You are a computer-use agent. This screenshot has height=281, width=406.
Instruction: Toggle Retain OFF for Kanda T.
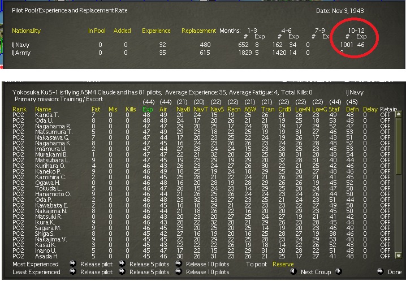point(385,115)
